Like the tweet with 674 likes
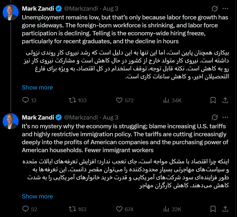The image size is (237, 217). pos(119,209)
